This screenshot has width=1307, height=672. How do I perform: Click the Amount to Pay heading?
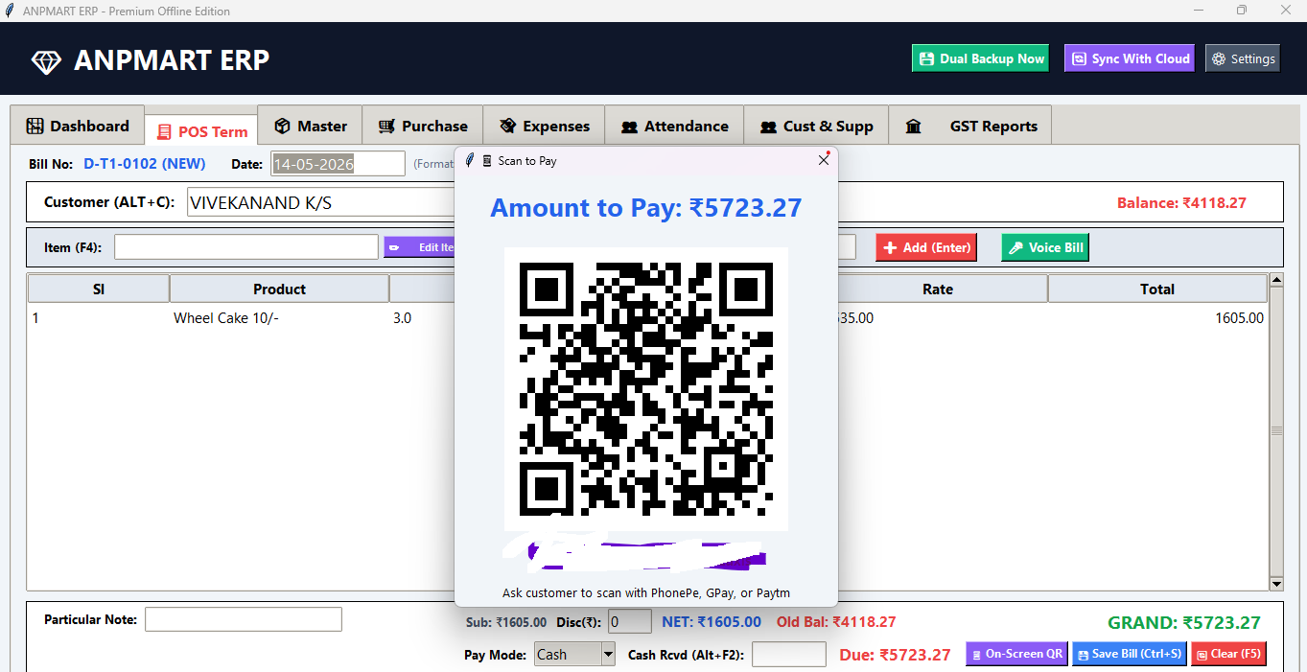pyautogui.click(x=646, y=207)
